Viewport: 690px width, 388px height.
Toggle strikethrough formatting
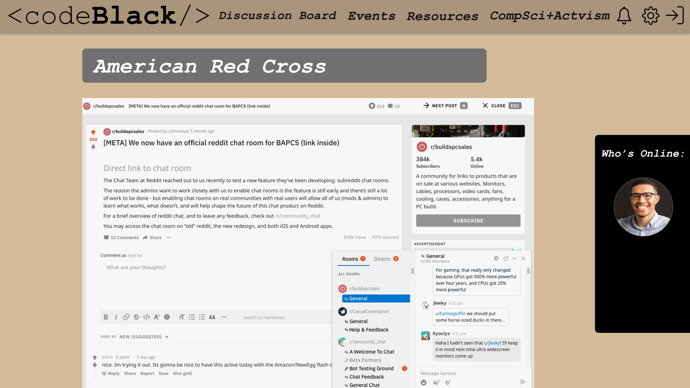tap(136, 317)
